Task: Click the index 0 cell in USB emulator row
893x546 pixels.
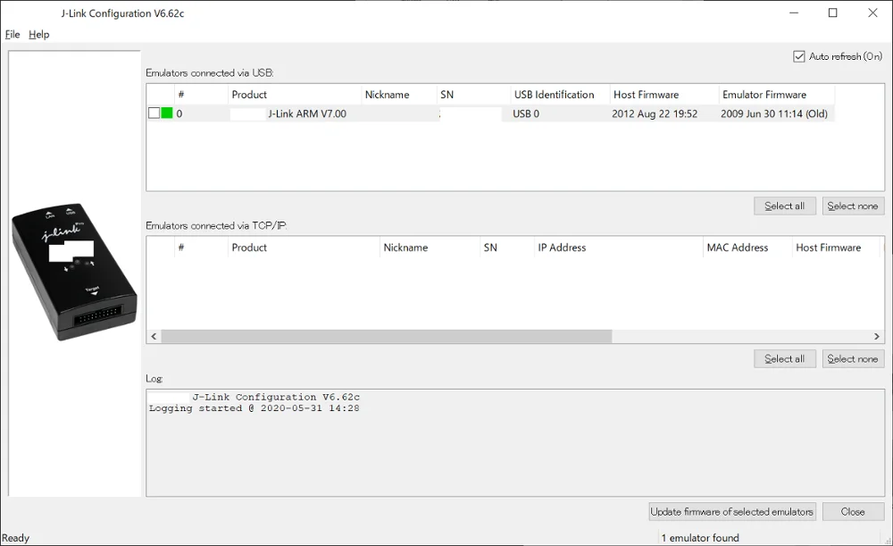Action: pos(179,113)
